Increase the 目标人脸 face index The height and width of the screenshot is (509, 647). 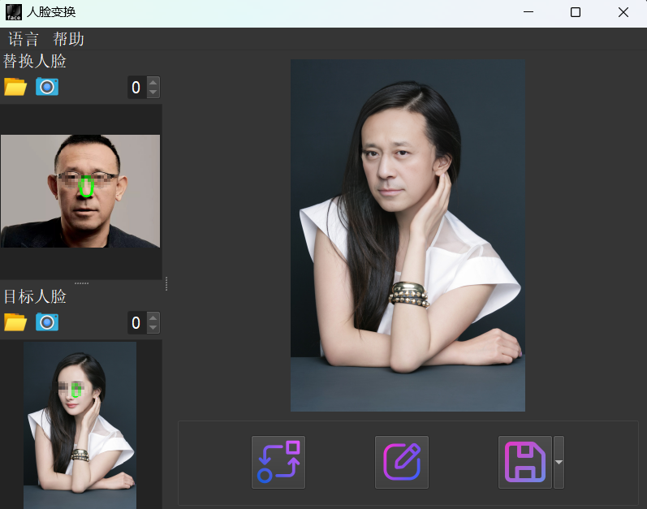click(153, 317)
